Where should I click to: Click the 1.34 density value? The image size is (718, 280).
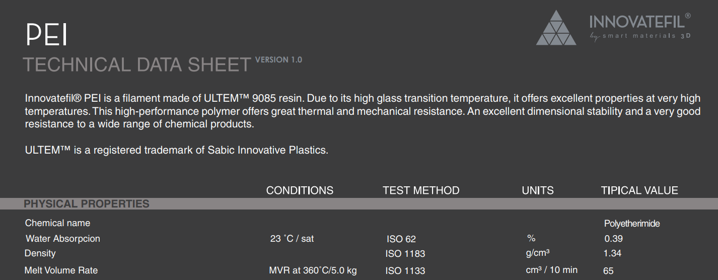tap(612, 253)
